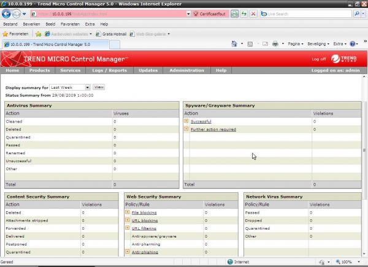This screenshot has height=267, width=368.
Task: Click the compatibility view icon
Action: pyautogui.click(x=234, y=14)
